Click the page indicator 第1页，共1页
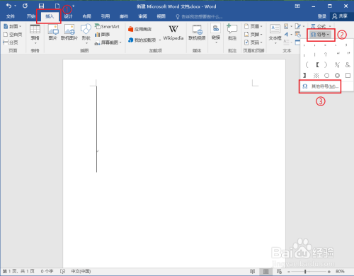The height and width of the screenshot is (276, 354). click(x=18, y=271)
